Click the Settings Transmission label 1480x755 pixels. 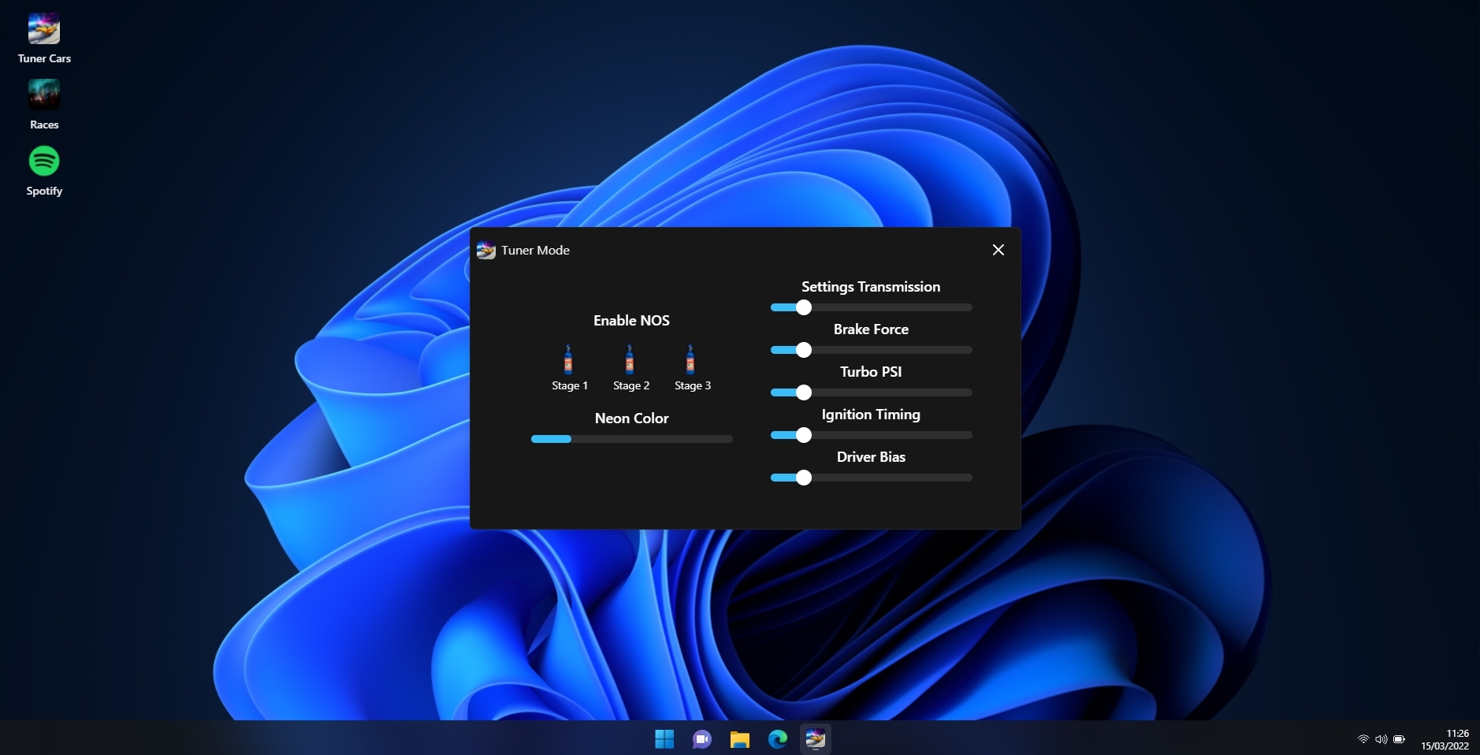click(x=871, y=287)
